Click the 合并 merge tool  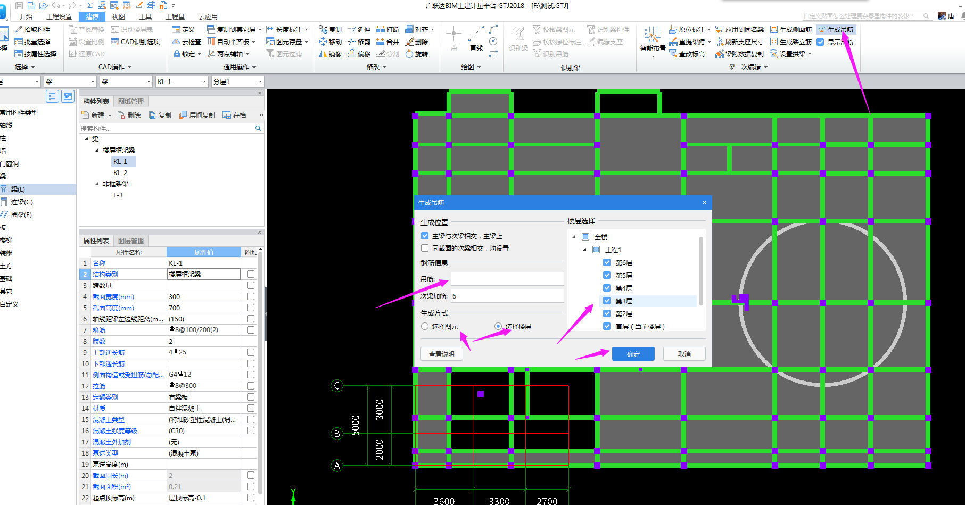(388, 42)
